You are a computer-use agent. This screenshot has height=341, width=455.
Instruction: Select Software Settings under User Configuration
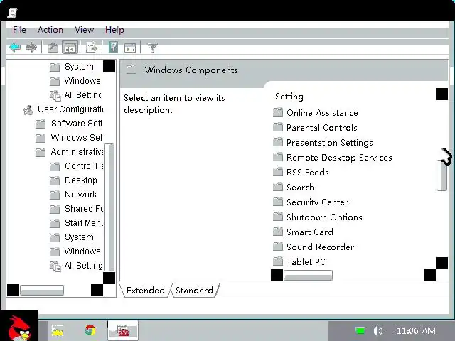coord(77,124)
